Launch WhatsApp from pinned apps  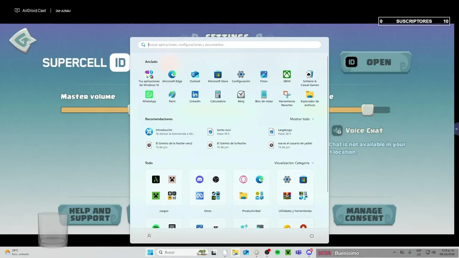pyautogui.click(x=149, y=97)
